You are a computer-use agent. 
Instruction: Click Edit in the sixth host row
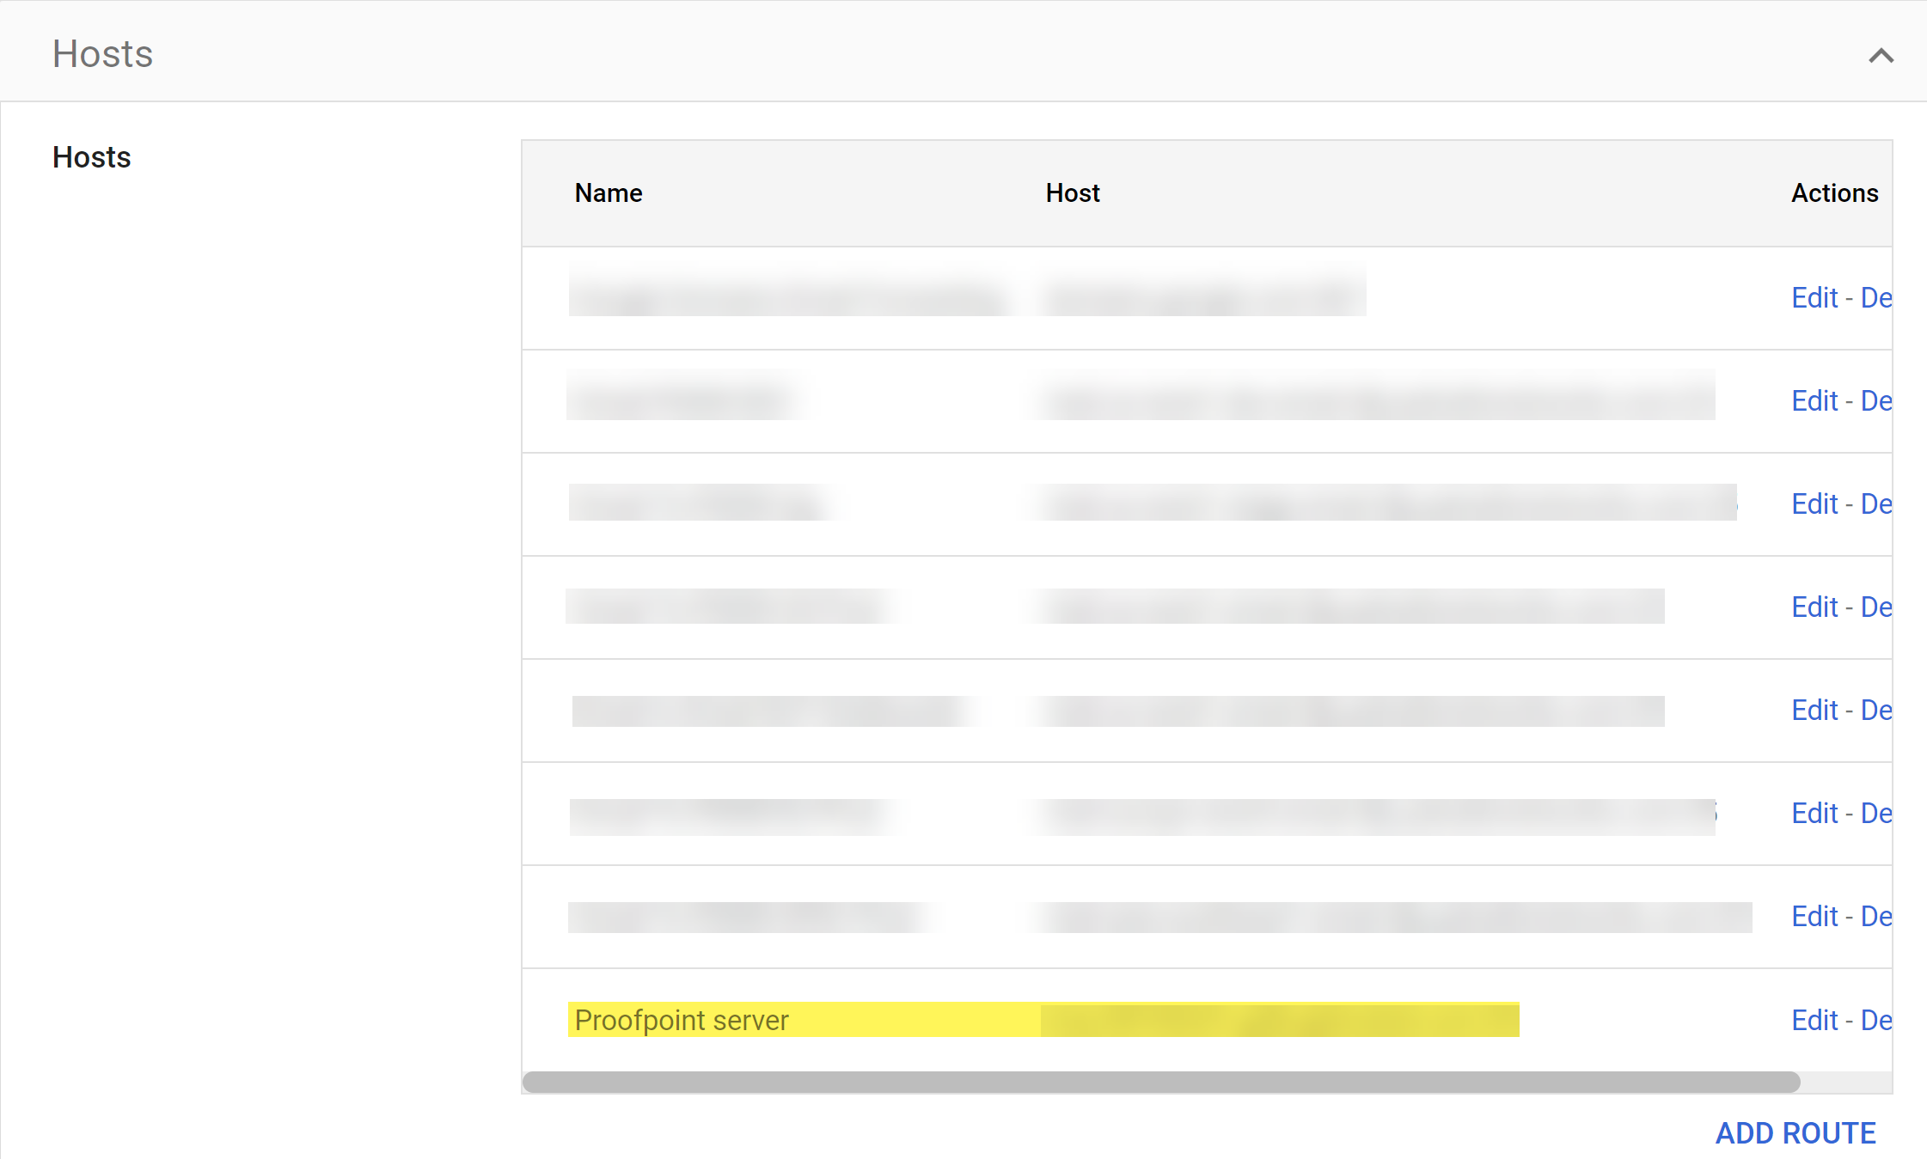(x=1814, y=814)
